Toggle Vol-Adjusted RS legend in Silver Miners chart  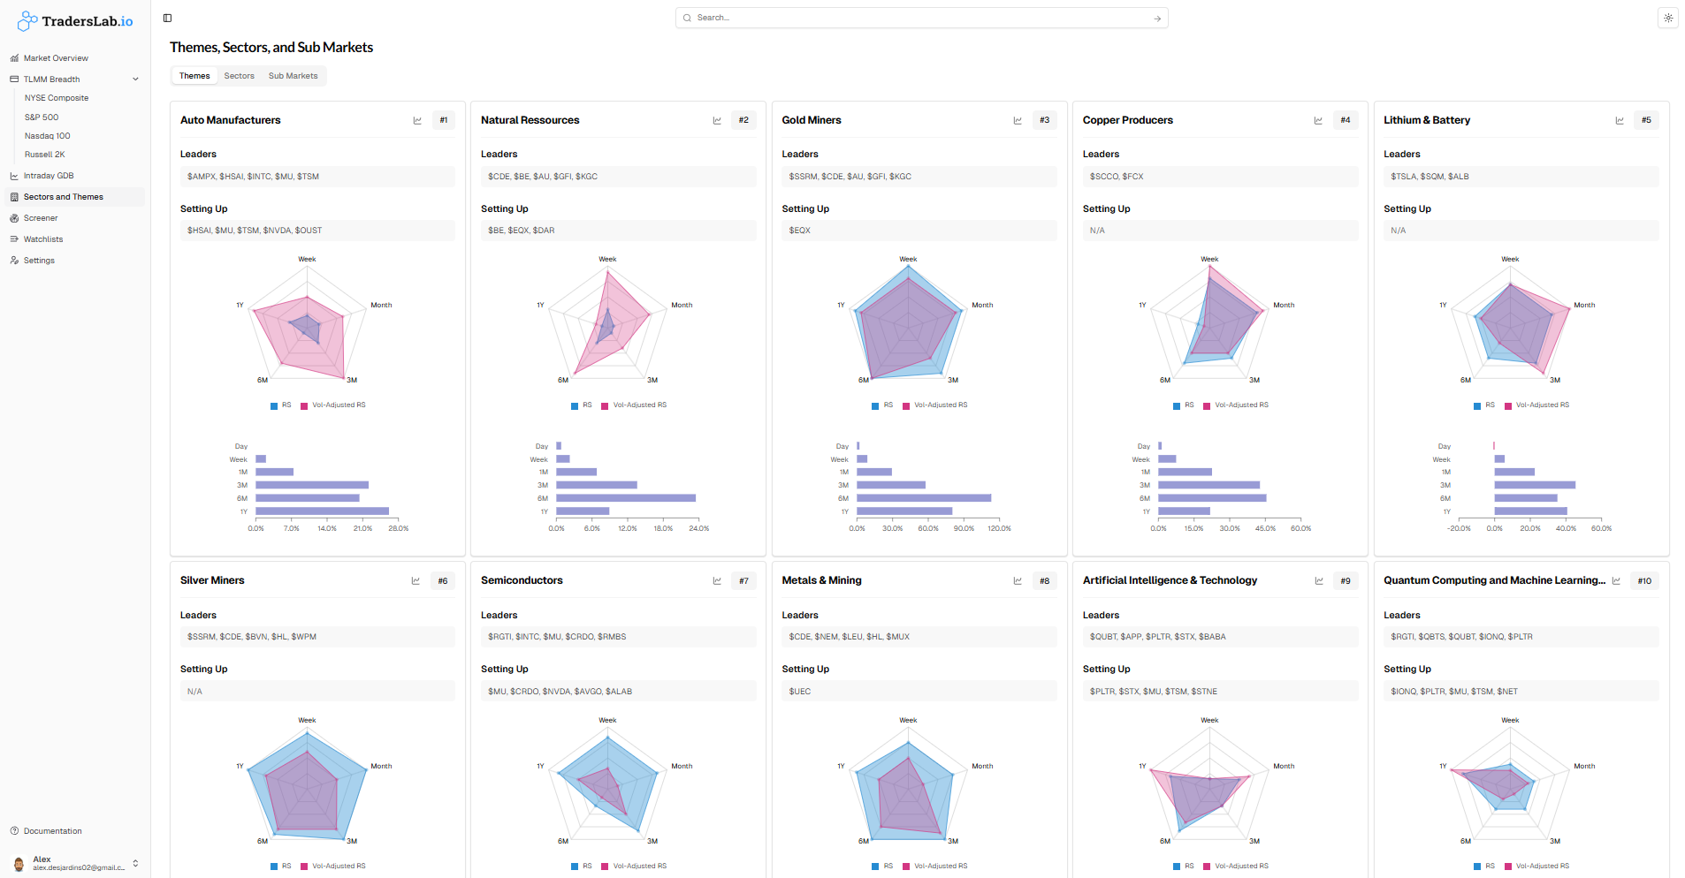[x=332, y=867]
